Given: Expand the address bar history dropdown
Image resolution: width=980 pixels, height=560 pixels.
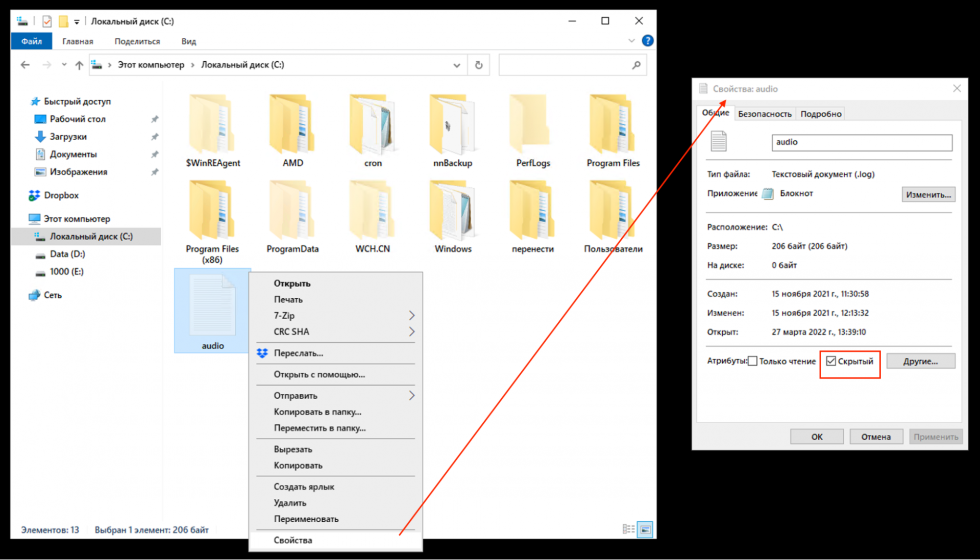Looking at the screenshot, I should pos(456,65).
